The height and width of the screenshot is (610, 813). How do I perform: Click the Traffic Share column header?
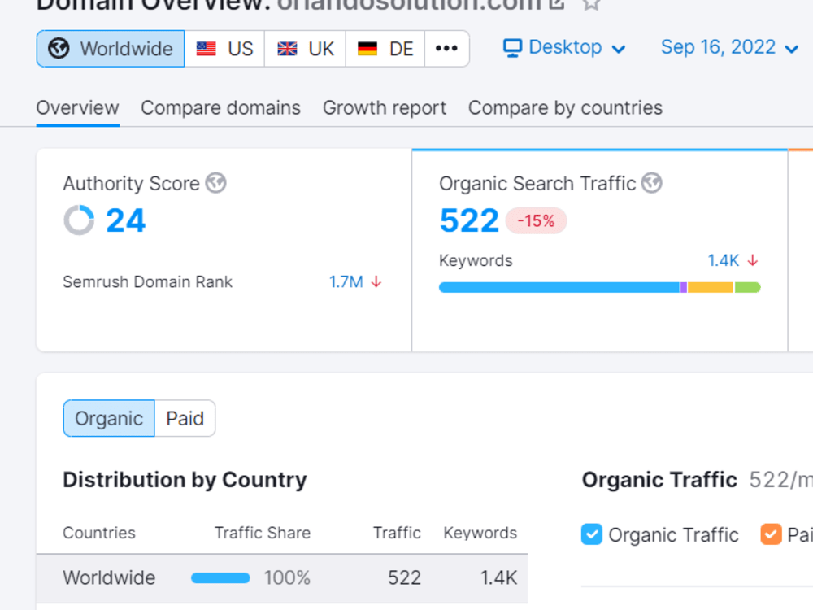tap(263, 533)
